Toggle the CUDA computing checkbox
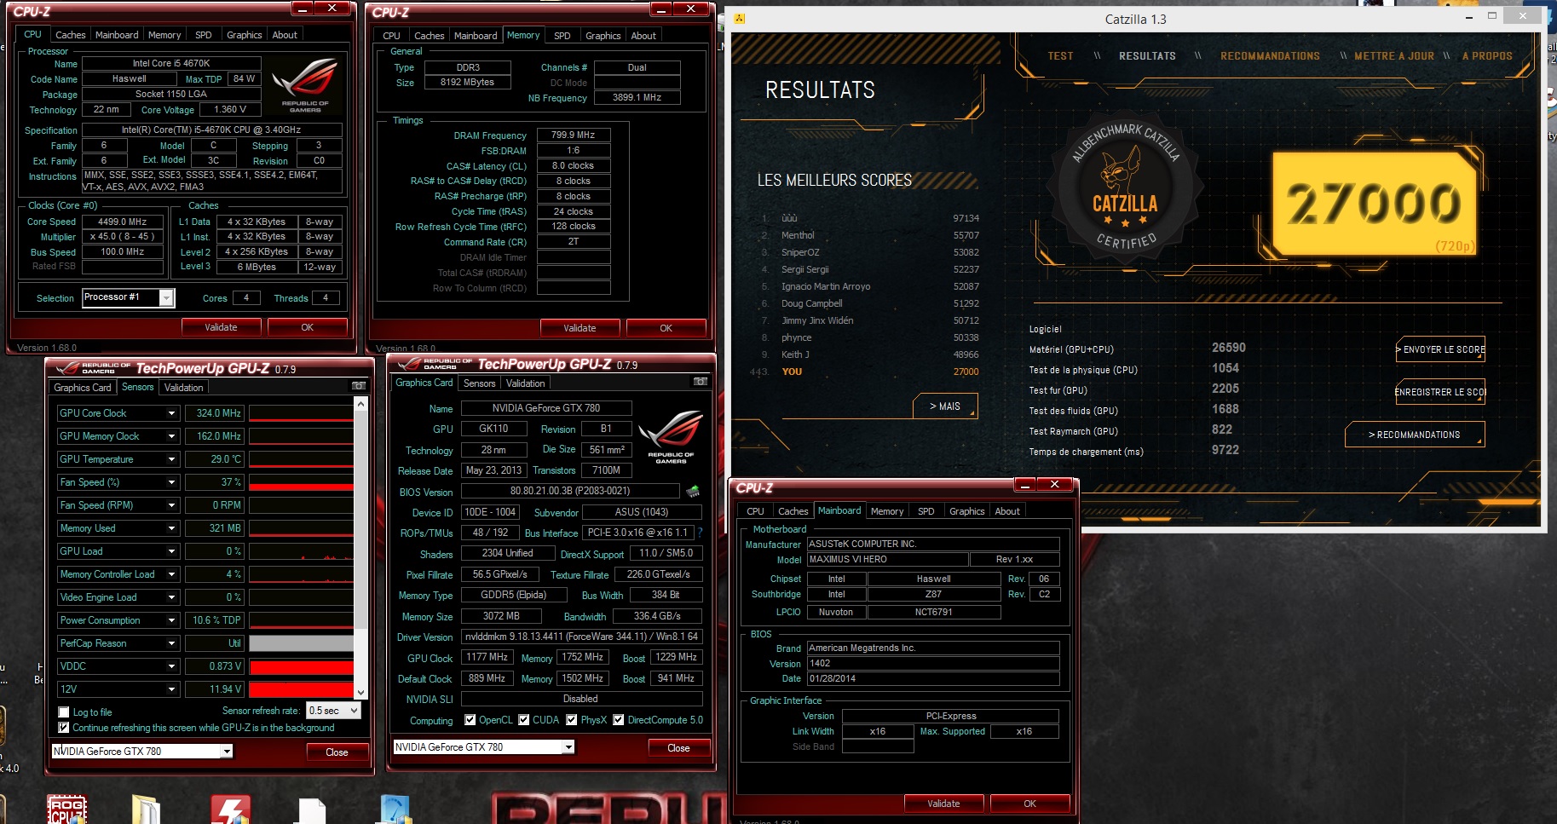This screenshot has width=1557, height=824. 523,720
